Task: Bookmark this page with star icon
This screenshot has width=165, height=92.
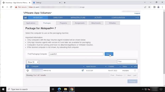Action: [x=149, y=7]
